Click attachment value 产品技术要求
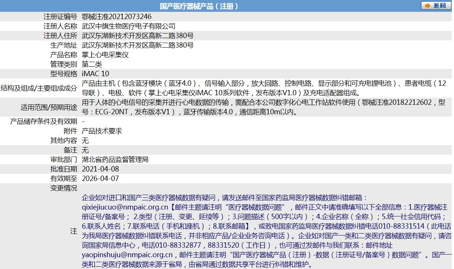 (x=102, y=131)
